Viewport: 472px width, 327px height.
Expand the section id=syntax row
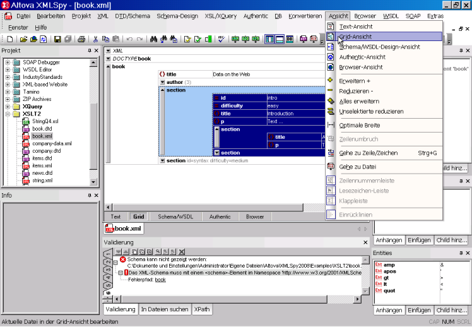click(x=163, y=161)
